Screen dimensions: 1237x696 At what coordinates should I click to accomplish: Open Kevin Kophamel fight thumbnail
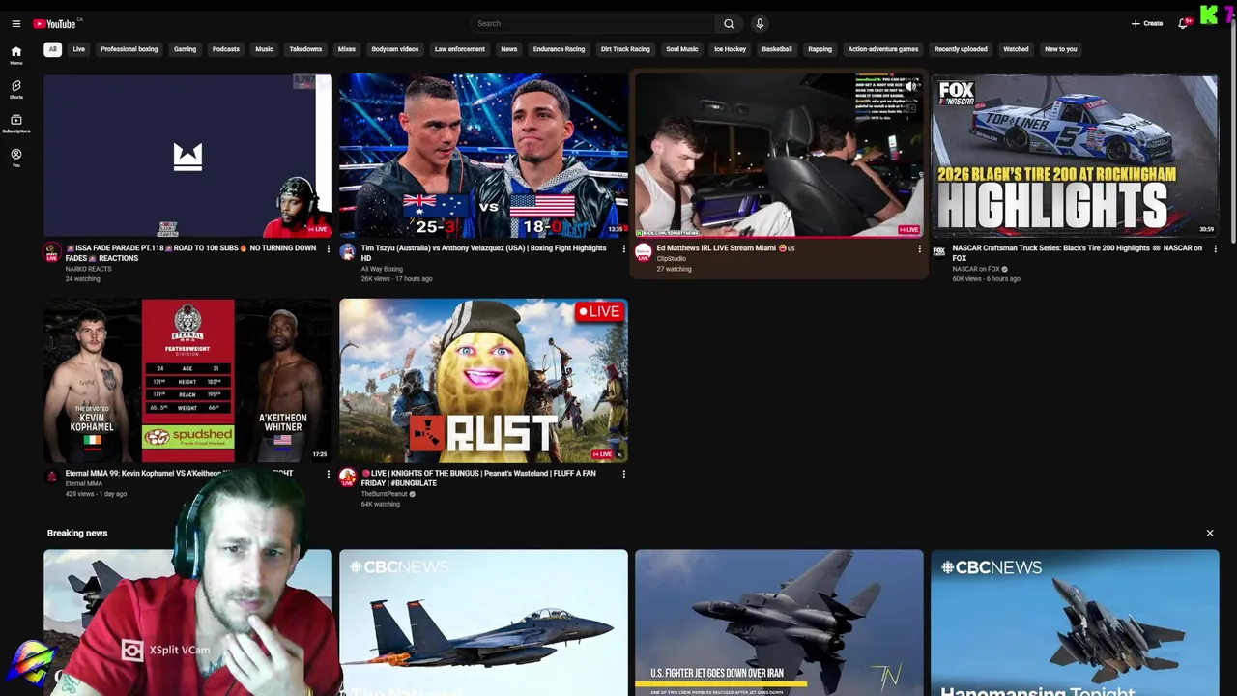pos(187,381)
